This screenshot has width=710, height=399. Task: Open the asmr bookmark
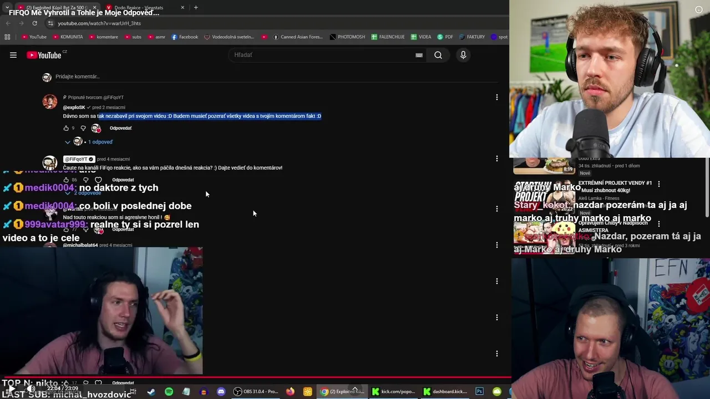click(x=156, y=37)
